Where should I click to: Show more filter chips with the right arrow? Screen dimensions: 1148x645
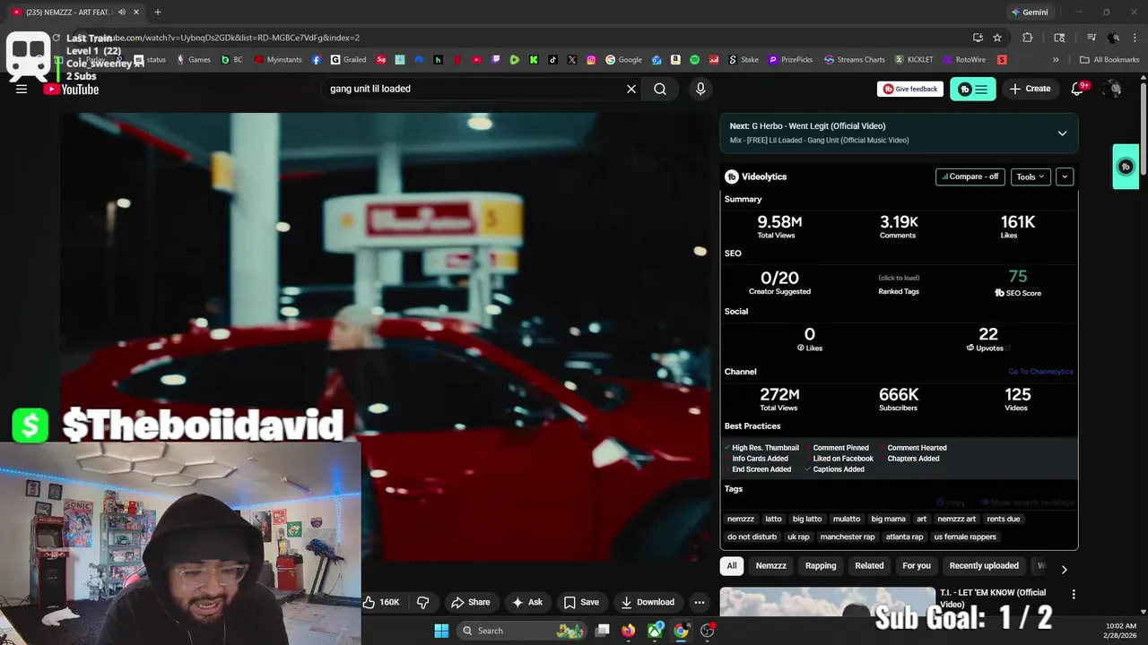tap(1064, 570)
